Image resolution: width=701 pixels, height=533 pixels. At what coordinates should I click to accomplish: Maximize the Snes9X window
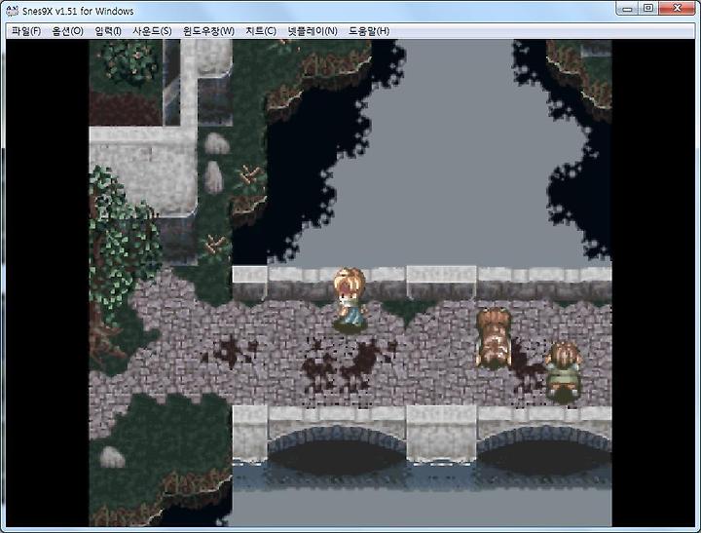(x=647, y=9)
